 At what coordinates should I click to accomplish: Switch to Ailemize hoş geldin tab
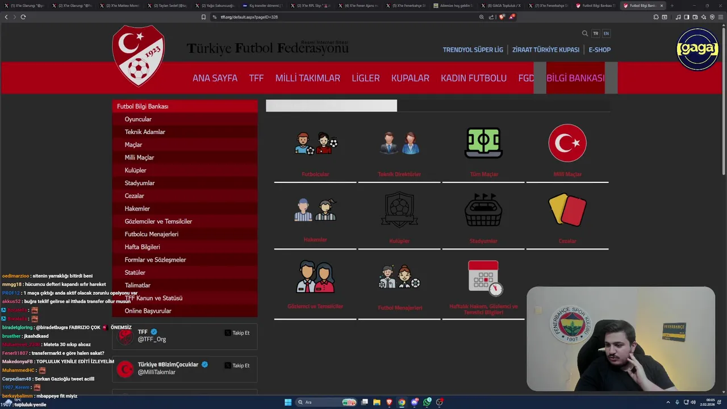(453, 6)
